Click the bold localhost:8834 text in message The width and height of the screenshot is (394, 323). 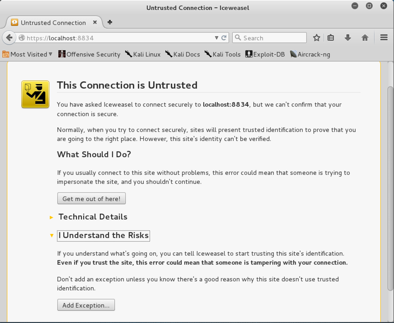pyautogui.click(x=226, y=104)
